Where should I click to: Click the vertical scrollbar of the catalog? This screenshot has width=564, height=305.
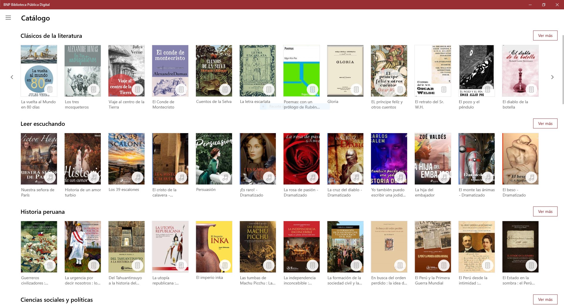[563, 69]
